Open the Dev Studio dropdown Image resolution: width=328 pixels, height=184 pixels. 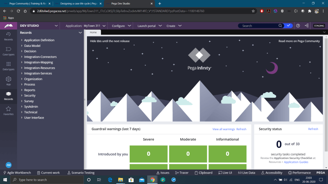tap(39, 26)
